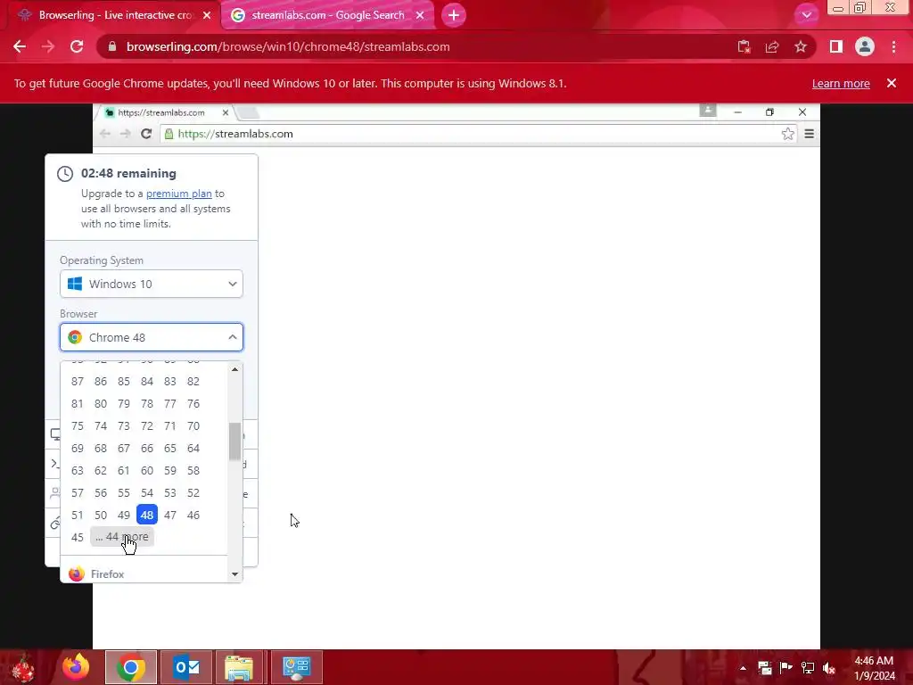Open Chrome from the taskbar
Screen dimensions: 913x685
pos(131,667)
